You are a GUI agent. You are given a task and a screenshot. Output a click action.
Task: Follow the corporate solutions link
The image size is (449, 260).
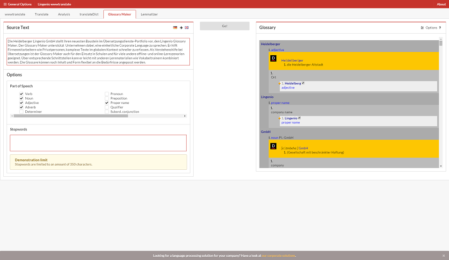click(278, 256)
